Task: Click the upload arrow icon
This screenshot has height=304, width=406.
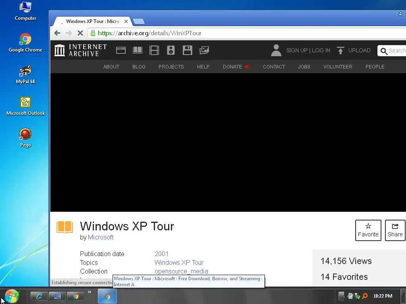Action: [340, 50]
